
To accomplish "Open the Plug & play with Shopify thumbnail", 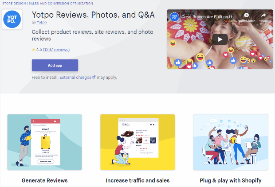I will click(231, 142).
